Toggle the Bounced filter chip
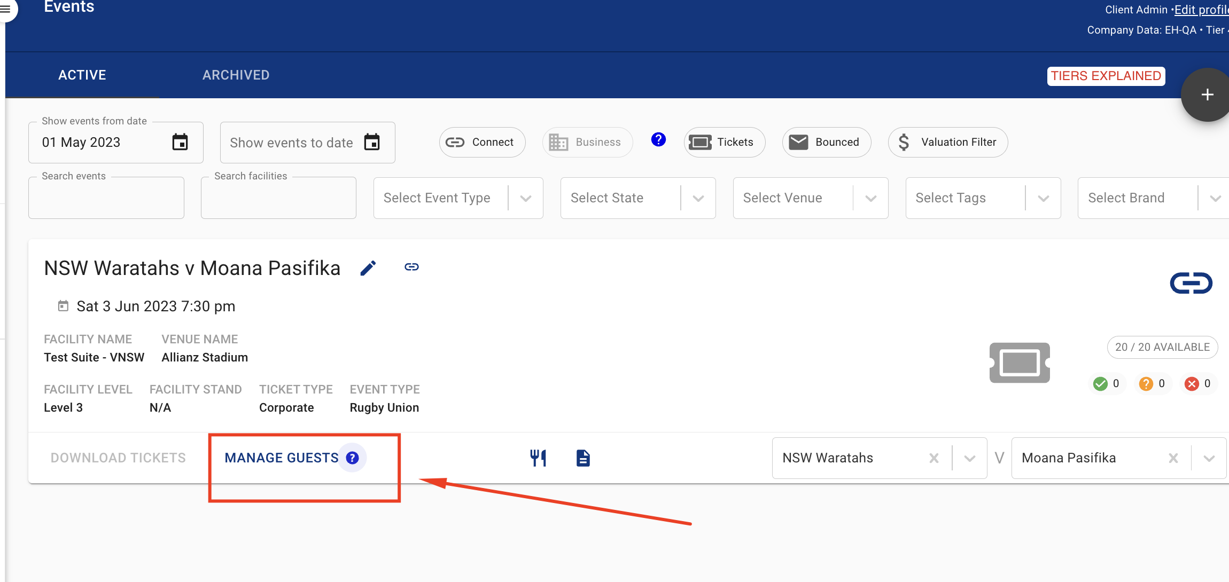The width and height of the screenshot is (1229, 582). coord(826,142)
